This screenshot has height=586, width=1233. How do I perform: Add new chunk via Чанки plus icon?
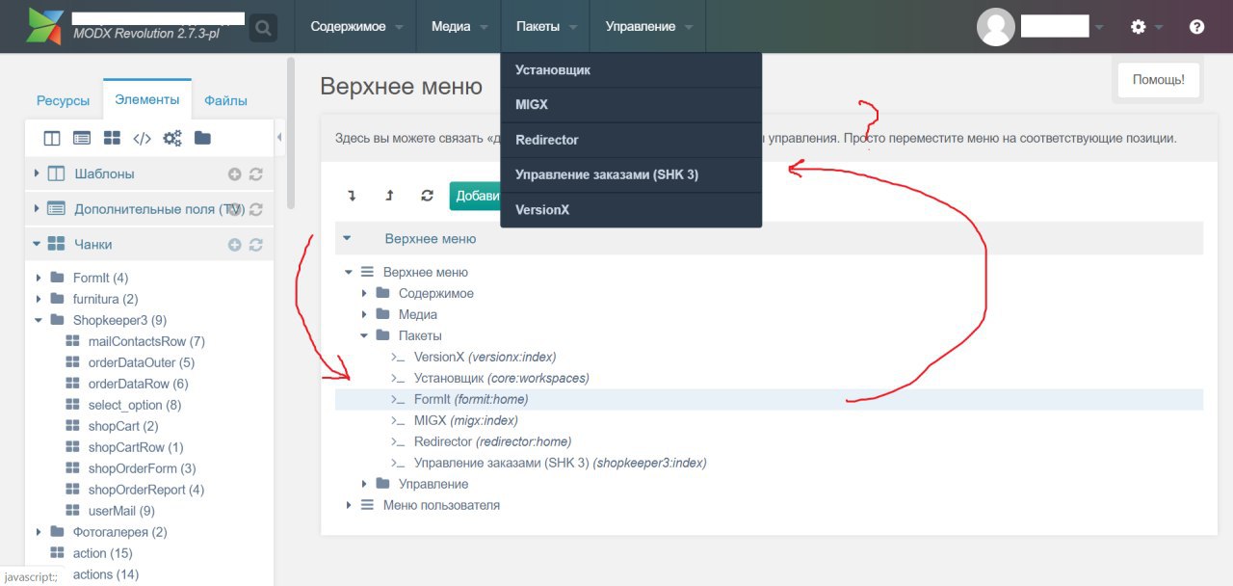tap(234, 245)
